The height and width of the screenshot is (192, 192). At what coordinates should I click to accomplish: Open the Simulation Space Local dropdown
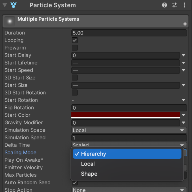pos(129,130)
